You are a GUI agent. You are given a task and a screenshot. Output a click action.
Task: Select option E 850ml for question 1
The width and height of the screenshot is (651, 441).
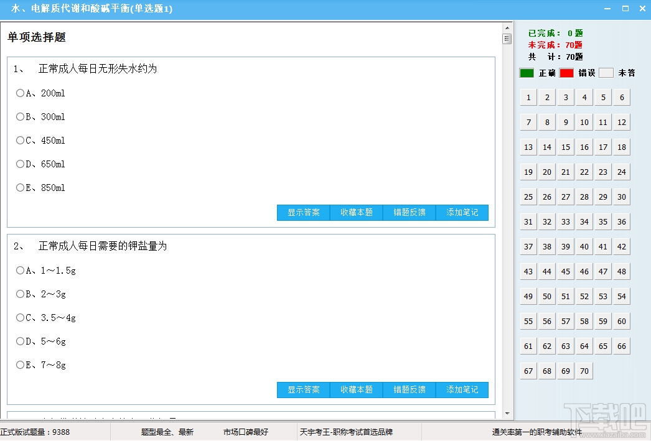[20, 187]
